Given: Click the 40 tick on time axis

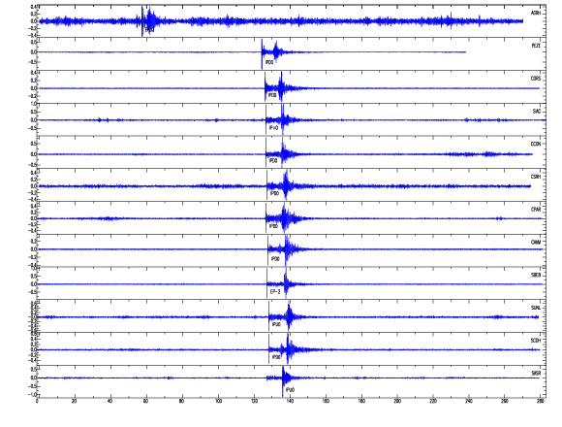Looking at the screenshot, I should [109, 401].
